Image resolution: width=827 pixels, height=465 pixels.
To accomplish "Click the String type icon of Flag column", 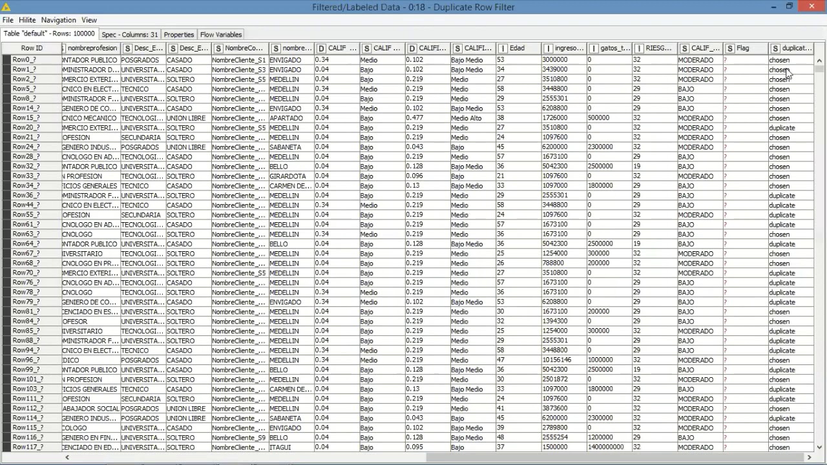I will 729,48.
